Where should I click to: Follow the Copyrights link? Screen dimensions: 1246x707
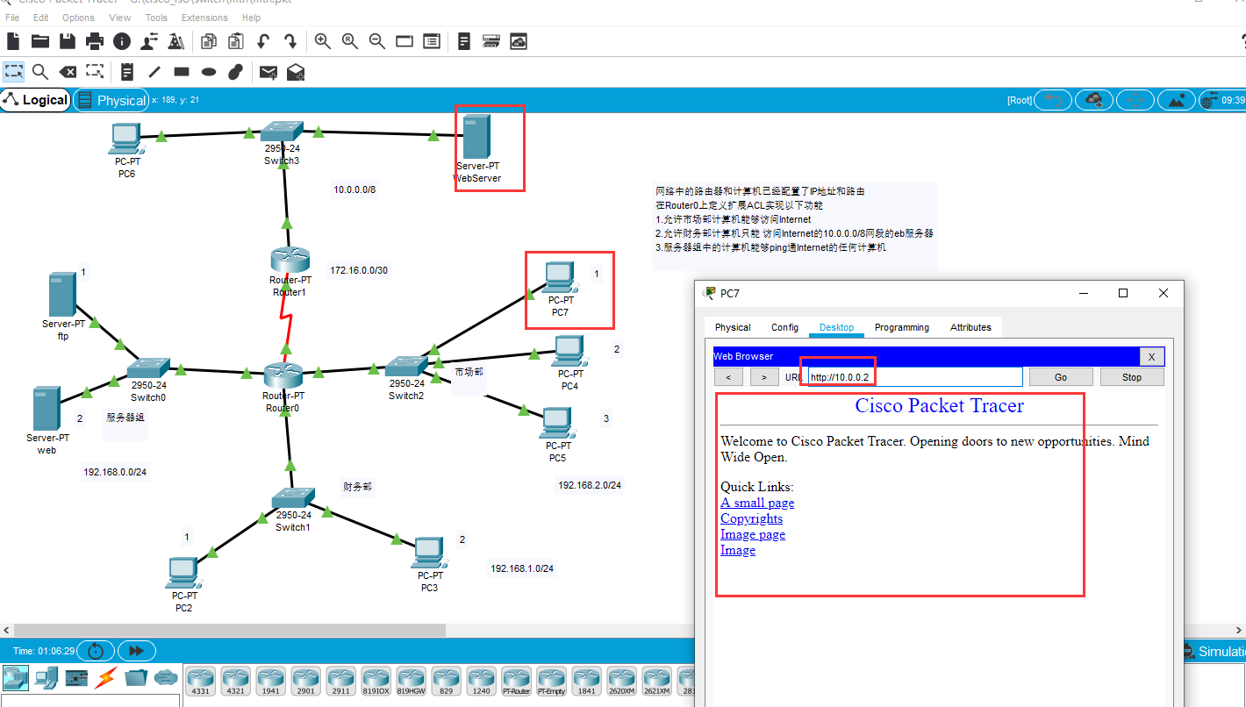pyautogui.click(x=751, y=518)
